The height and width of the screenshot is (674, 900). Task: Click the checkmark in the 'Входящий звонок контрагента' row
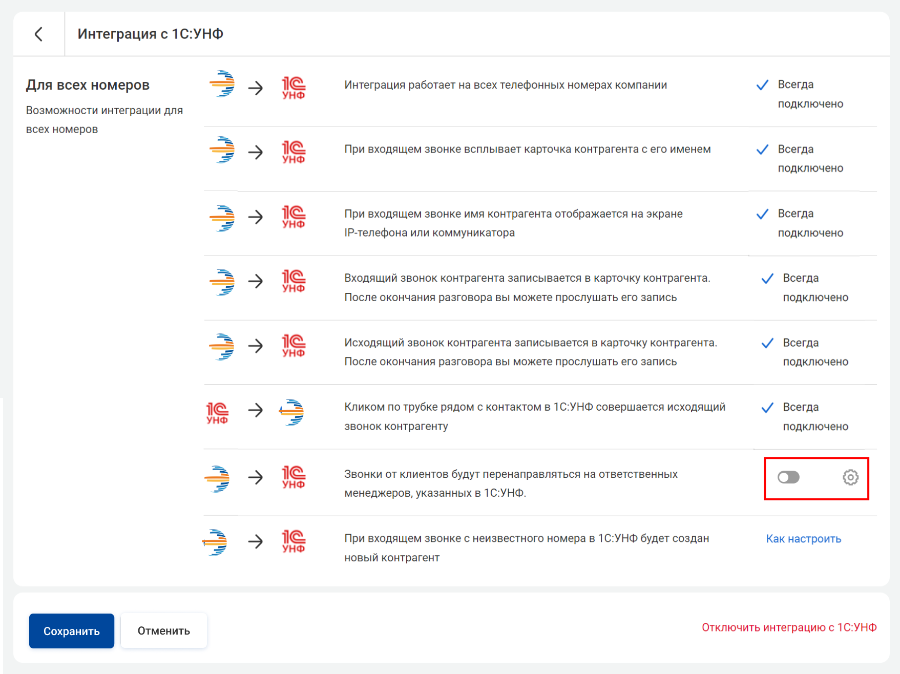pyautogui.click(x=767, y=279)
